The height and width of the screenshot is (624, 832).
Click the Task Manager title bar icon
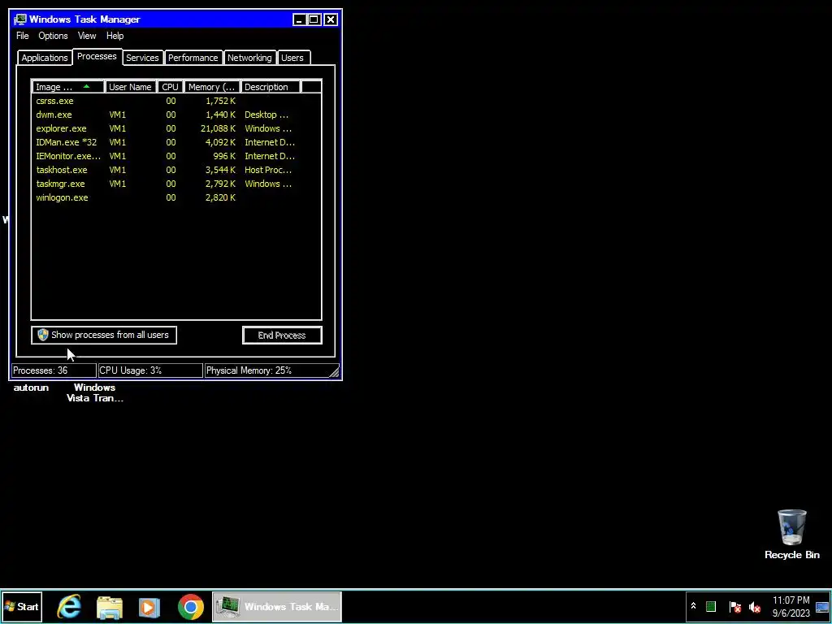[x=20, y=19]
